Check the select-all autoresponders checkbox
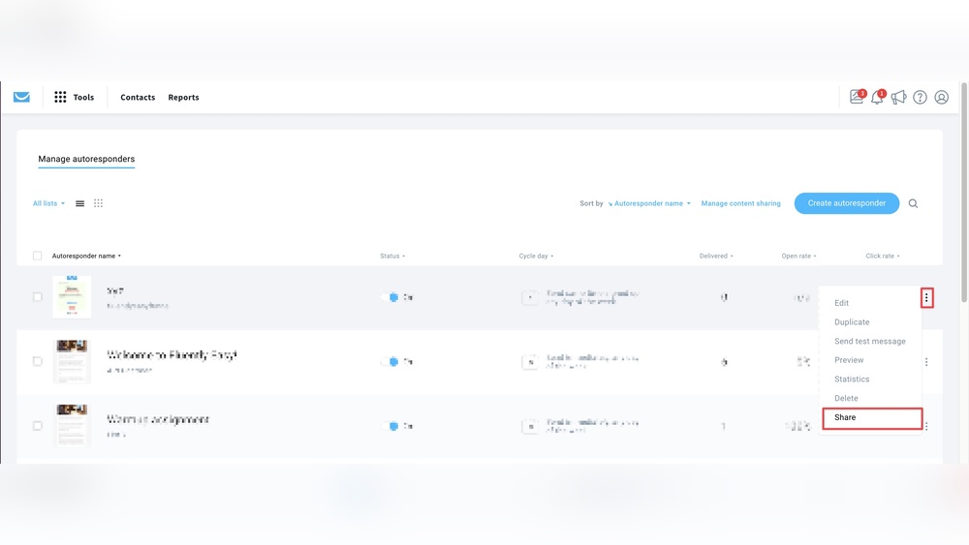Image resolution: width=969 pixels, height=545 pixels. click(x=38, y=256)
